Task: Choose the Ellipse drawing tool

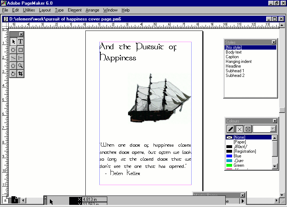Action: tap(13, 50)
